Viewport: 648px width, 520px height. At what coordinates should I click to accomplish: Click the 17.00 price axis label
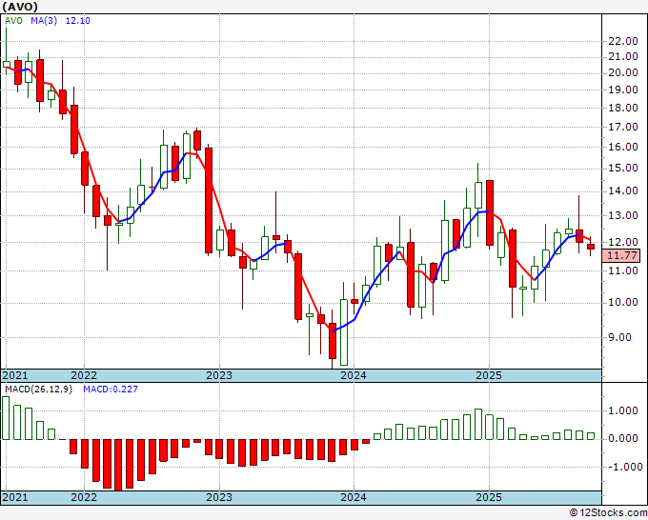pos(623,127)
